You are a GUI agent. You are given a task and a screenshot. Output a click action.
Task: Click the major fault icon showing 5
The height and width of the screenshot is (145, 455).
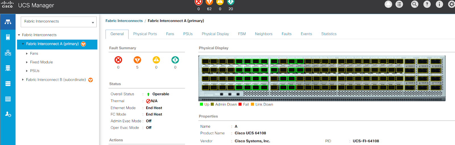click(x=137, y=60)
